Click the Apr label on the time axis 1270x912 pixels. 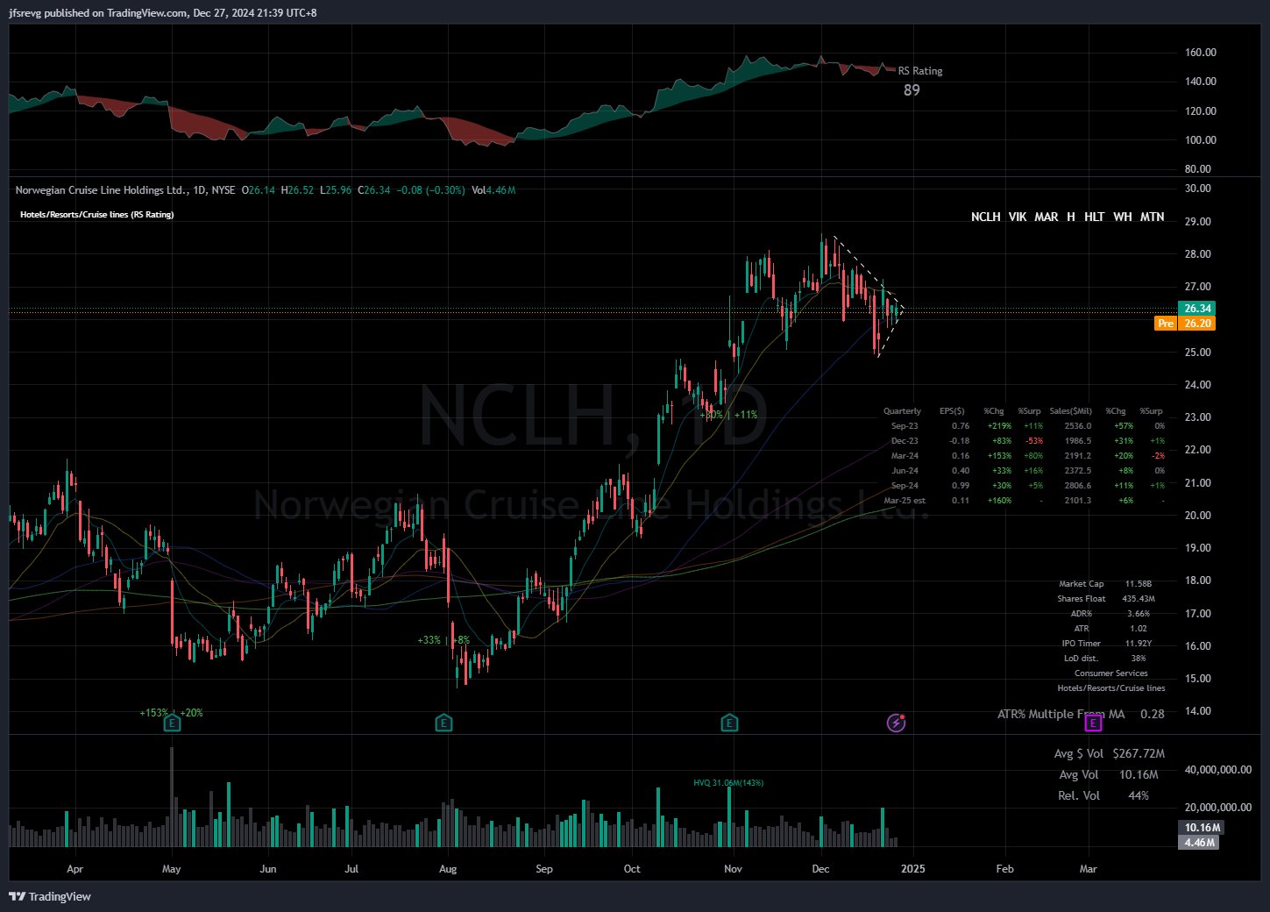[x=74, y=869]
